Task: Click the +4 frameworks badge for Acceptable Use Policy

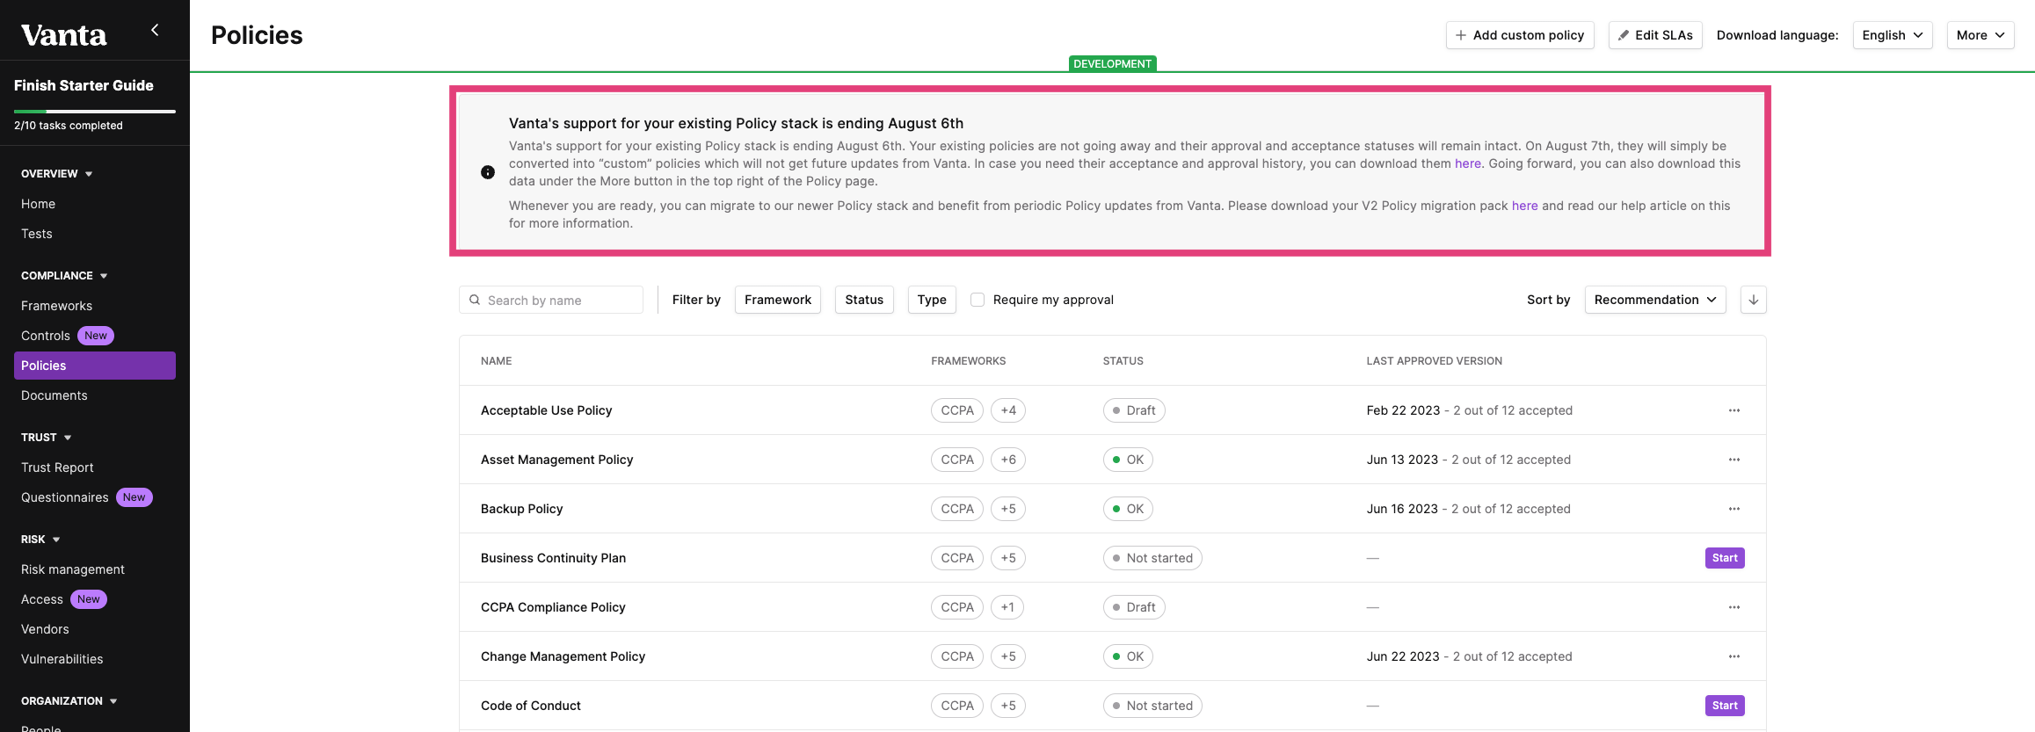Action: pos(1008,410)
